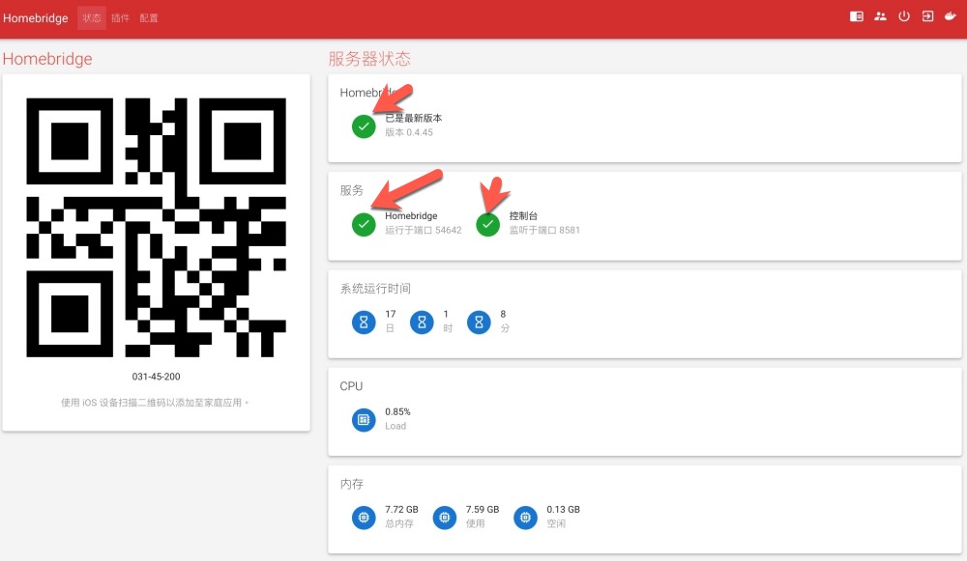Click the green check next to 已是最新版本
Screen dimensions: 967x561
pos(364,126)
